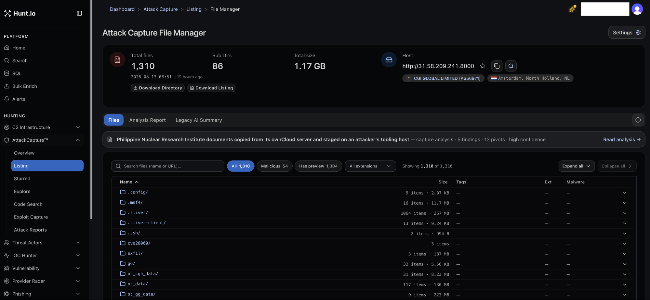The height and width of the screenshot is (300, 650).
Task: Click Collapse all button
Action: (617, 166)
